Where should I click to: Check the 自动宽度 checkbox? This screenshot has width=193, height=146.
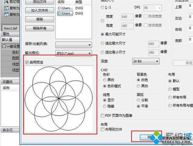click(146, 16)
